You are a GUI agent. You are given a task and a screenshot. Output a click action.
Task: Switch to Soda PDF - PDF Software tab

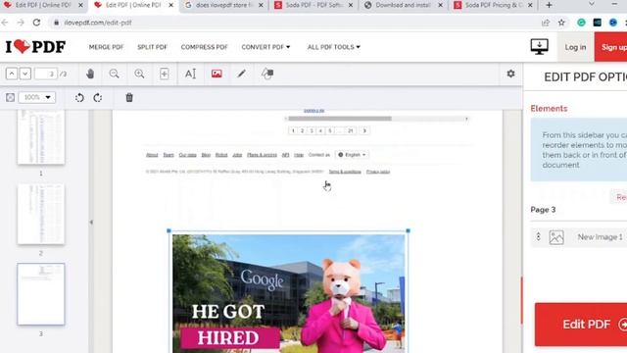pyautogui.click(x=314, y=5)
